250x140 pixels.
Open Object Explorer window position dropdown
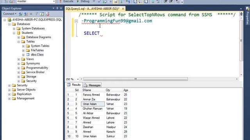pos(54,8)
